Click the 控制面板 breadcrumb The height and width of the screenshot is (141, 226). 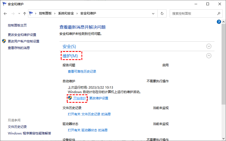point(45,13)
